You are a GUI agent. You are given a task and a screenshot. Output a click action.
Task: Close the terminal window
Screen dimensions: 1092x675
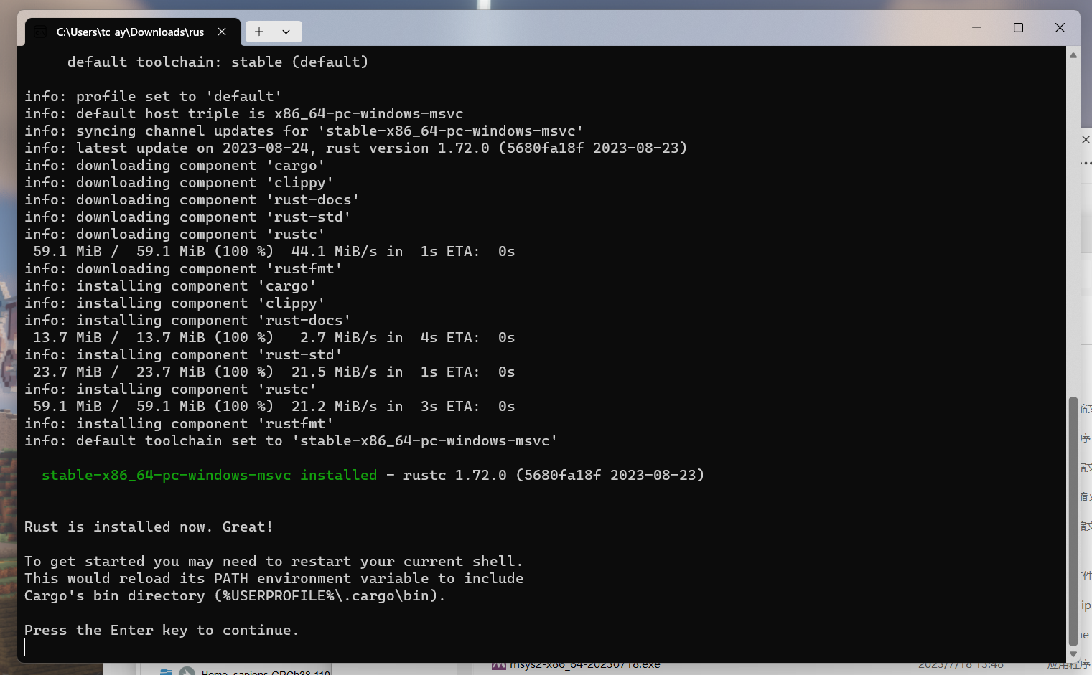coord(1060,27)
